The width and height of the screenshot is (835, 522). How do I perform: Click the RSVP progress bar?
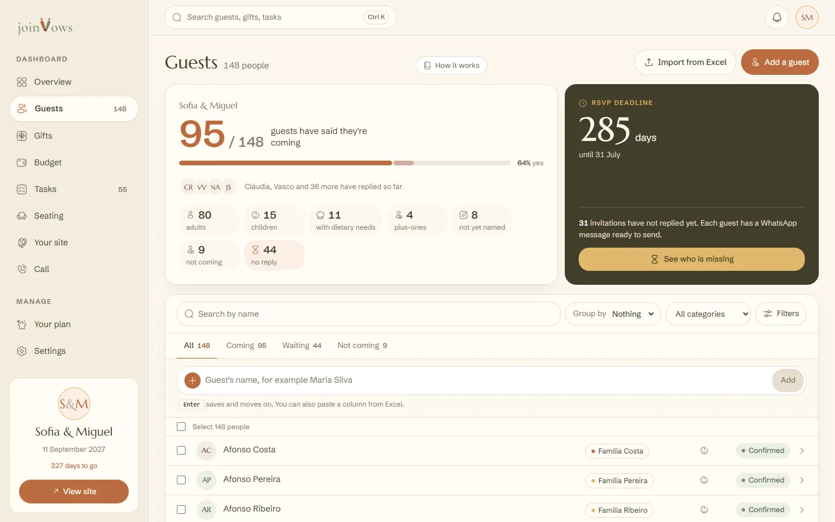(x=345, y=163)
